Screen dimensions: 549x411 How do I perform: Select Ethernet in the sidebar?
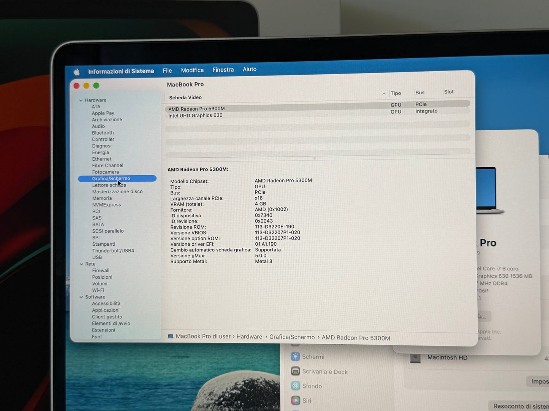(x=102, y=159)
